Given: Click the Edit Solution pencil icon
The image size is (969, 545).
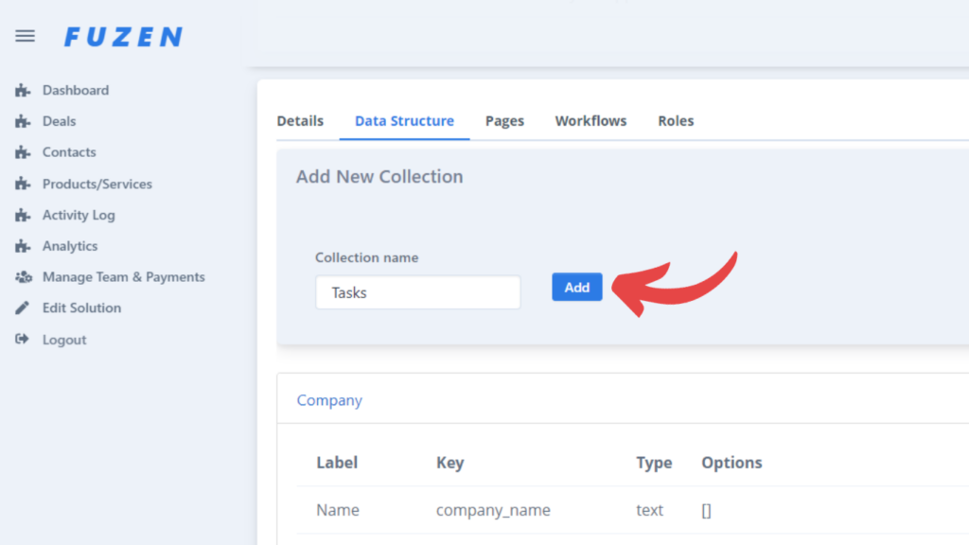Looking at the screenshot, I should pos(23,308).
